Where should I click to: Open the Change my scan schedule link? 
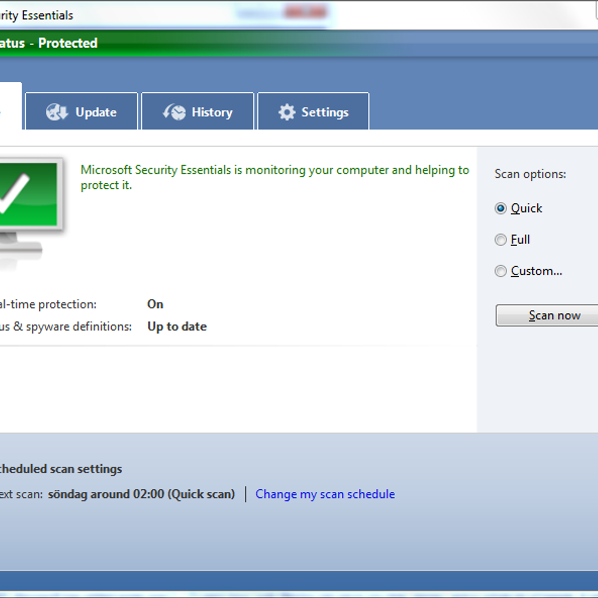tap(325, 494)
